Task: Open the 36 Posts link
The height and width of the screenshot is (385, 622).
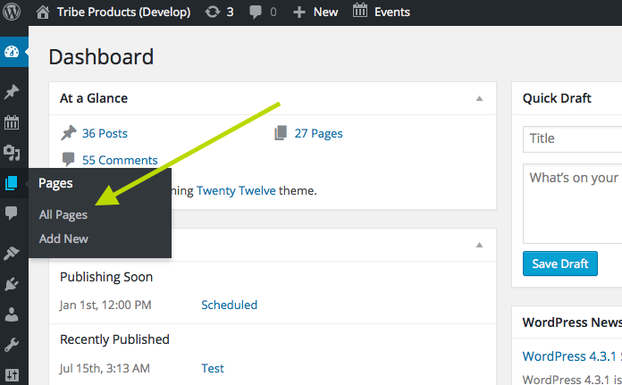Action: pos(105,133)
